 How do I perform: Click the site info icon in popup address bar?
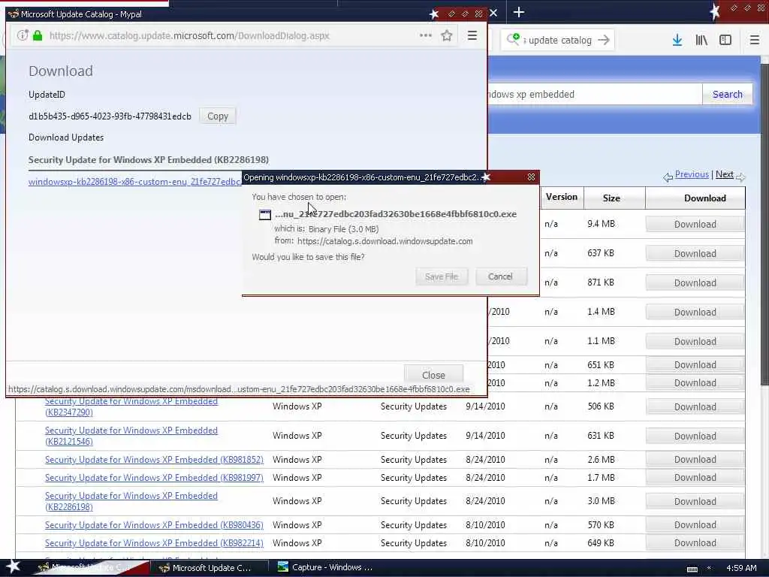click(x=22, y=35)
